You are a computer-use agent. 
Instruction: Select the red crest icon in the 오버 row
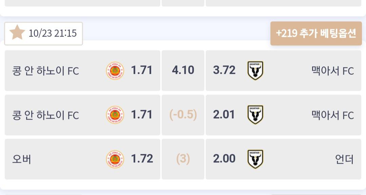click(x=115, y=159)
